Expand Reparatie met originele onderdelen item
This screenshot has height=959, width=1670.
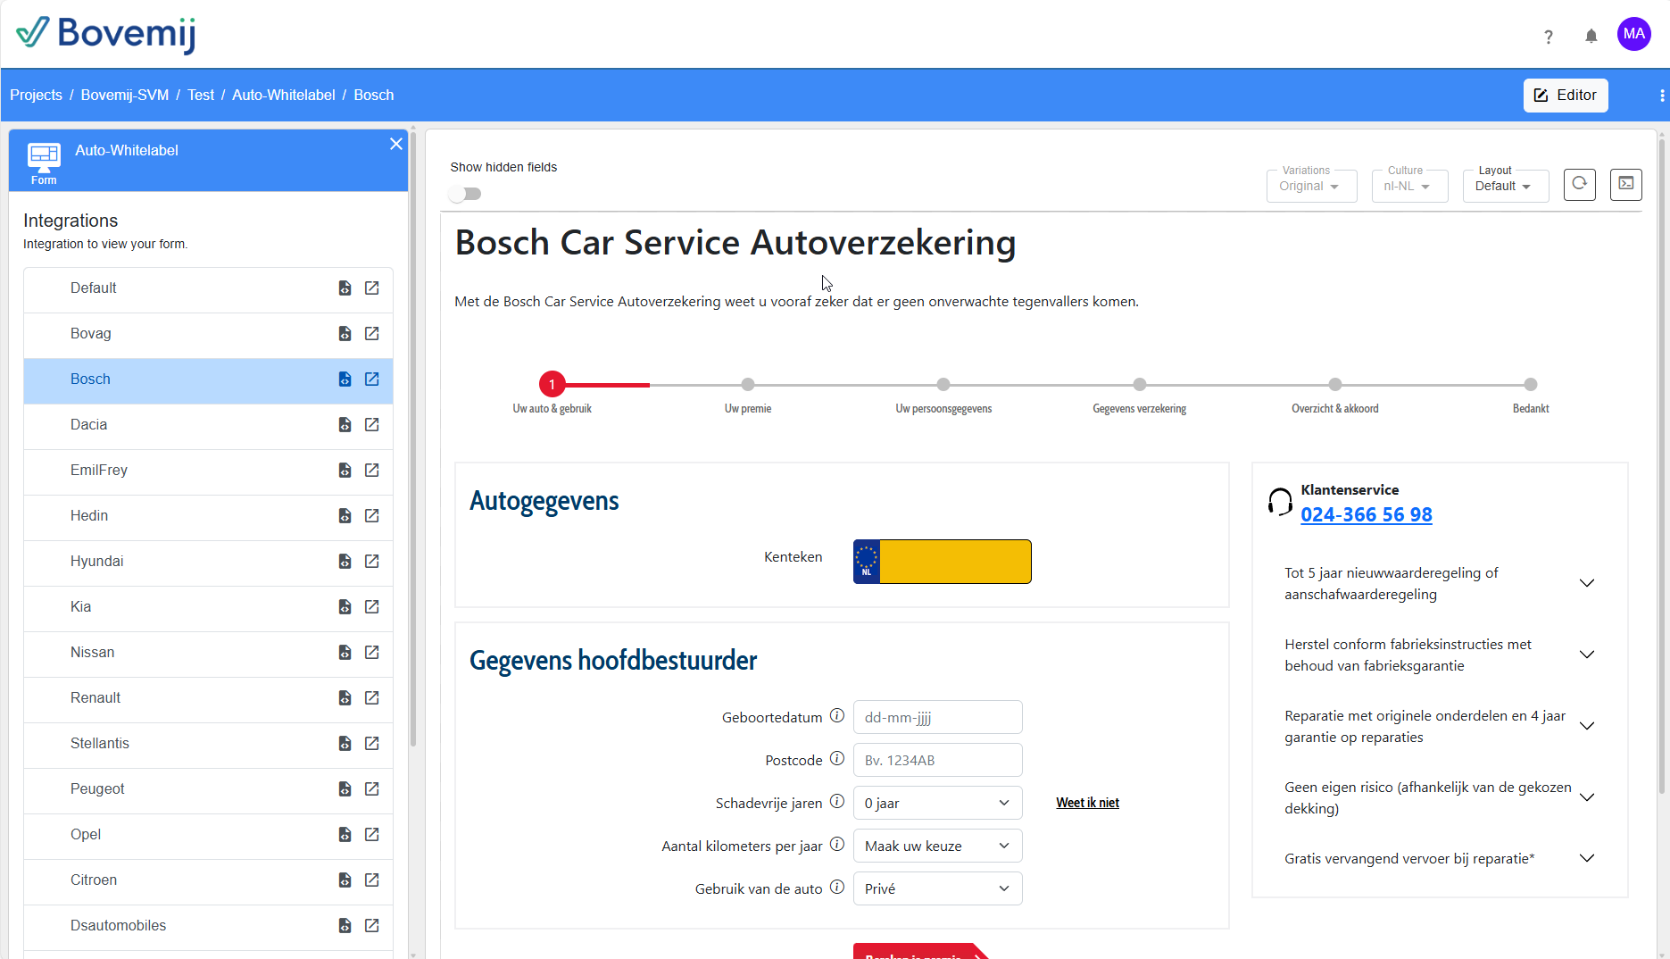pyautogui.click(x=1439, y=726)
